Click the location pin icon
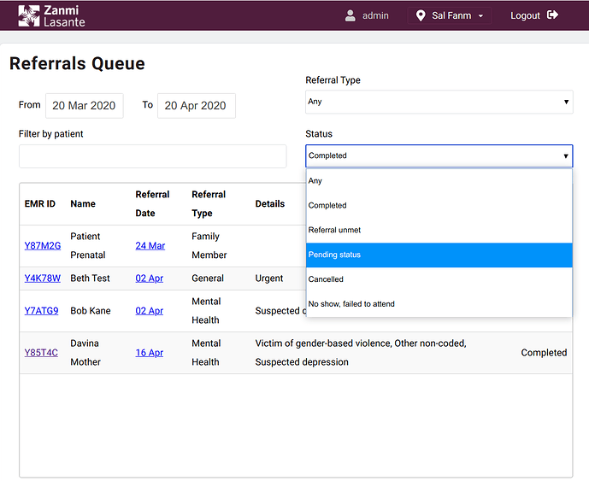Image resolution: width=589 pixels, height=481 pixels. (421, 15)
